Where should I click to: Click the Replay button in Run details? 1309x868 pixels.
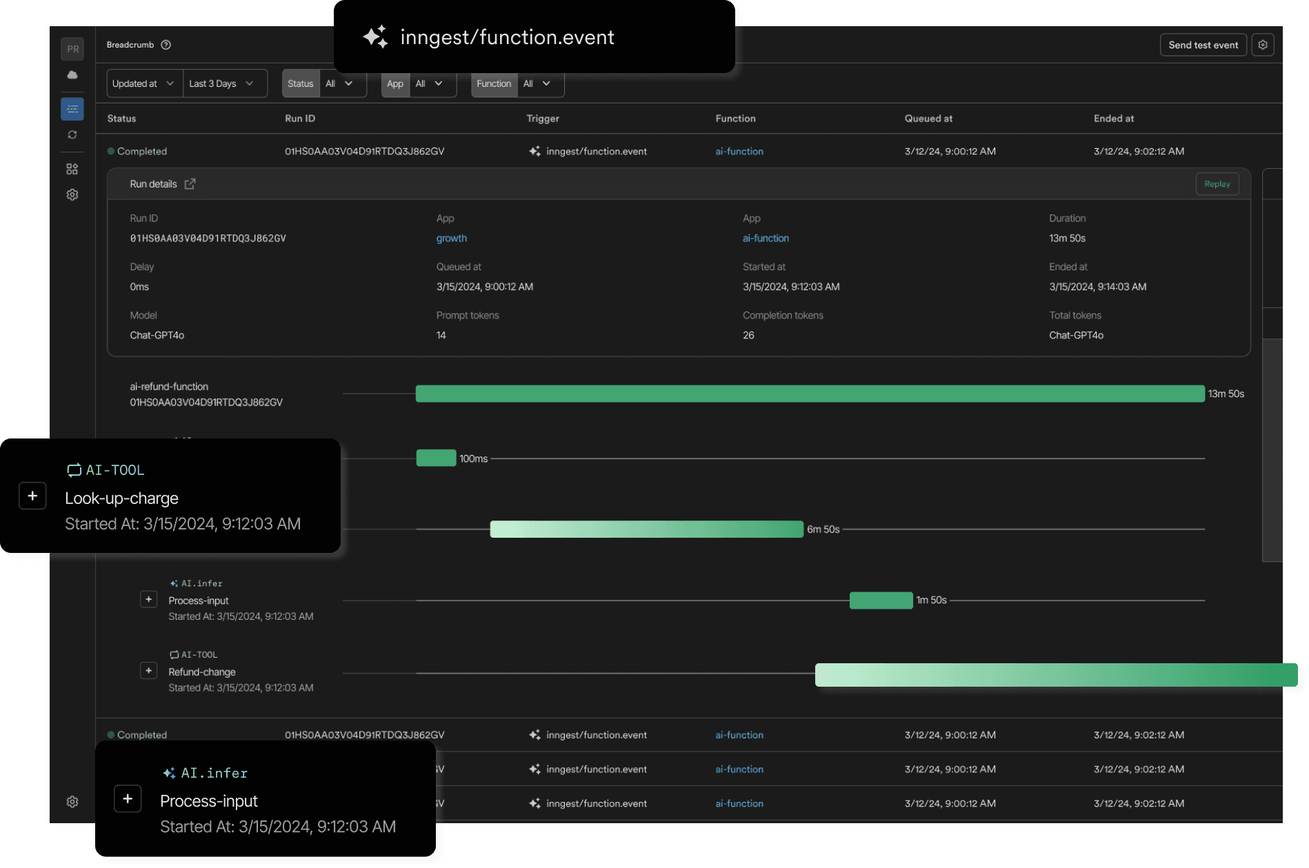(x=1217, y=183)
